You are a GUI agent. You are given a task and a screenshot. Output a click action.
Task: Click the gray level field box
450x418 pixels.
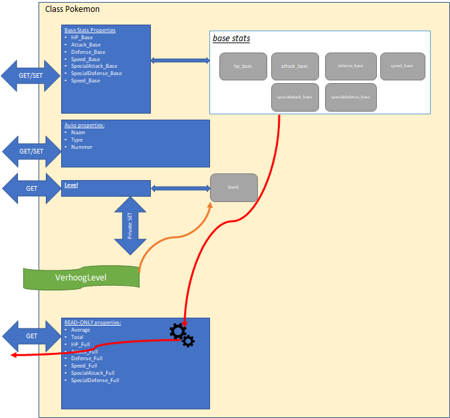coord(233,187)
